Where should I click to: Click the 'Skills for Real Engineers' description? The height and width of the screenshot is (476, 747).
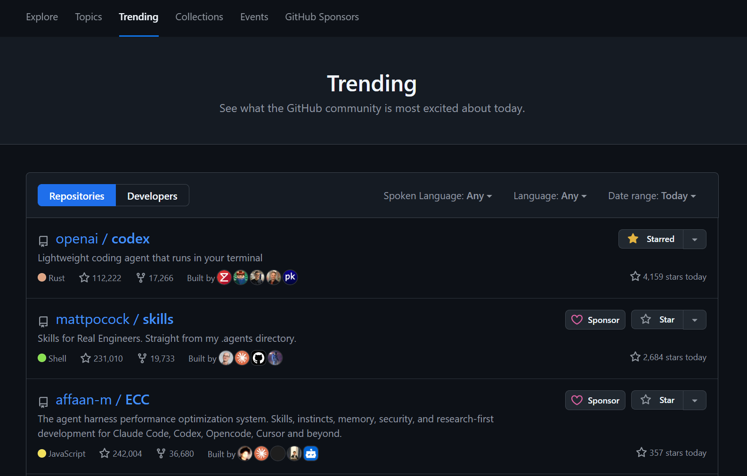coord(167,339)
